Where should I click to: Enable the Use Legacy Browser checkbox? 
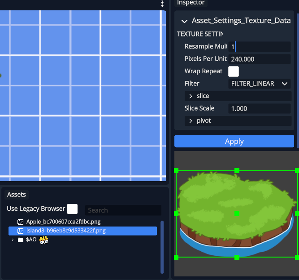tap(72, 209)
